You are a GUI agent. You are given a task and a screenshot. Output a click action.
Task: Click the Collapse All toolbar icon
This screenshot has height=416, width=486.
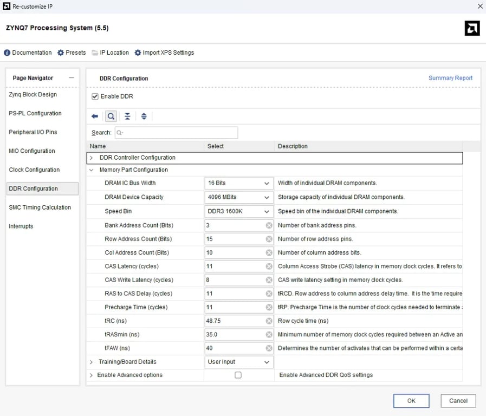pyautogui.click(x=127, y=116)
